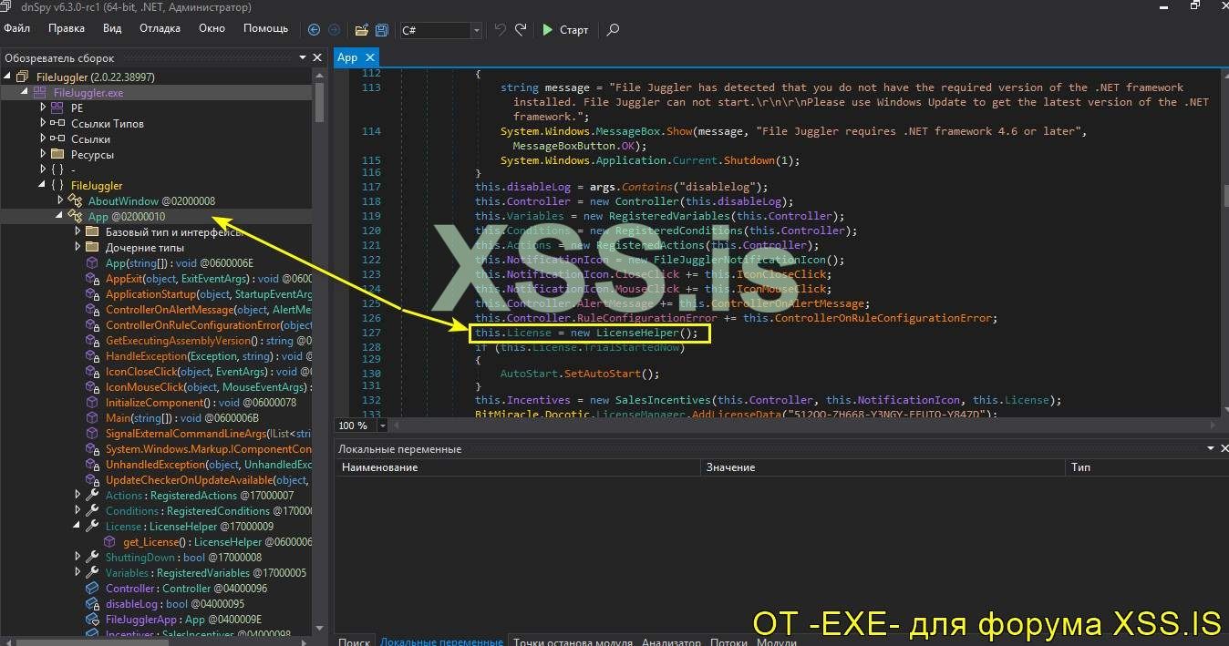Close the Обозреватель сборок panel
The height and width of the screenshot is (646, 1229).
pos(317,57)
